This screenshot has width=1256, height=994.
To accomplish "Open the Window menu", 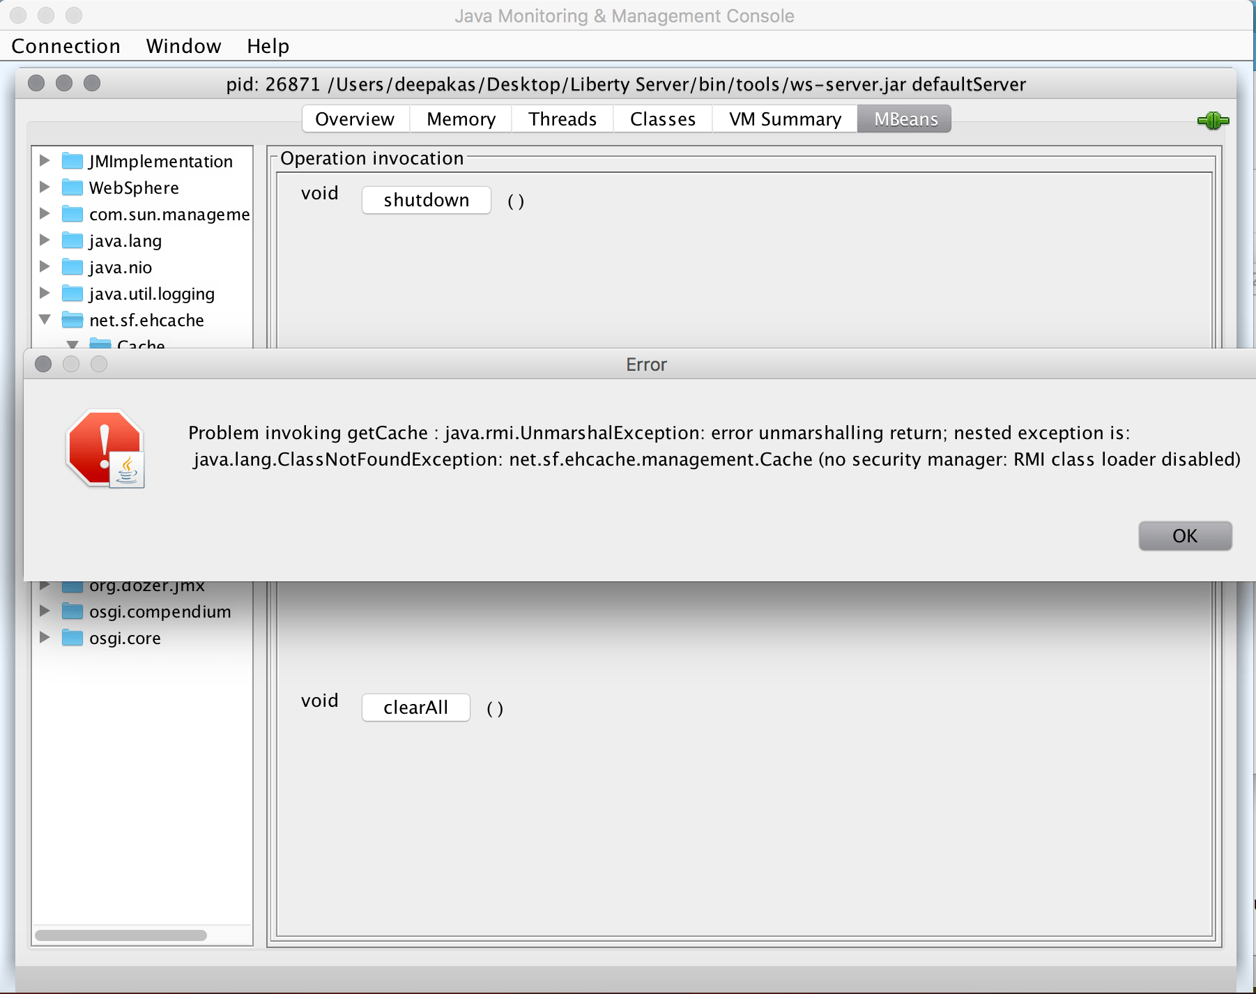I will click(x=183, y=46).
